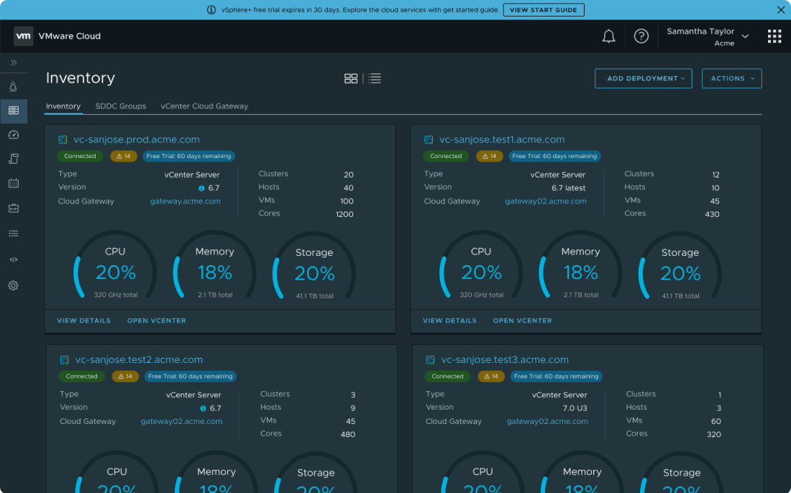This screenshot has height=493, width=791.
Task: Click the VMware Cloud vm logo
Action: [x=23, y=36]
